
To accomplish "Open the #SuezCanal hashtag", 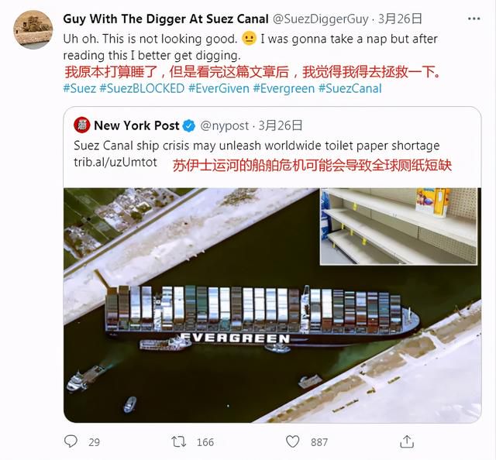I will (350, 88).
